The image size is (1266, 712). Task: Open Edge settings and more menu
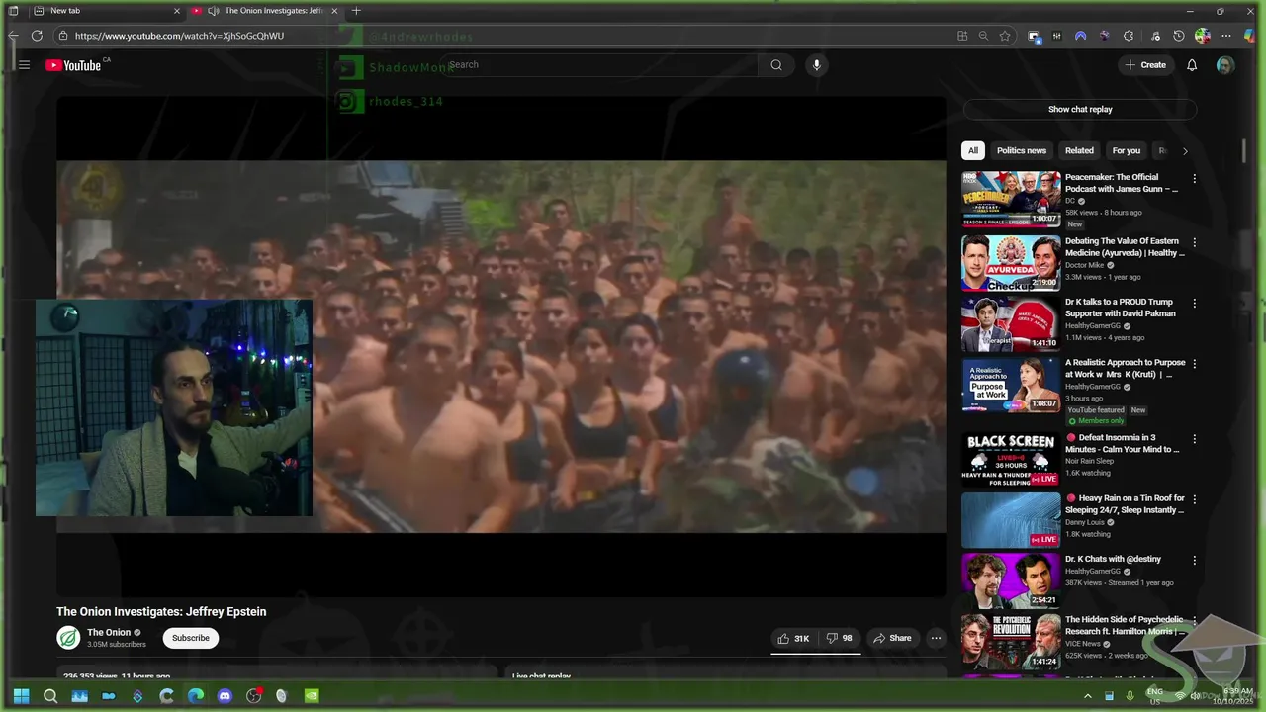1226,36
